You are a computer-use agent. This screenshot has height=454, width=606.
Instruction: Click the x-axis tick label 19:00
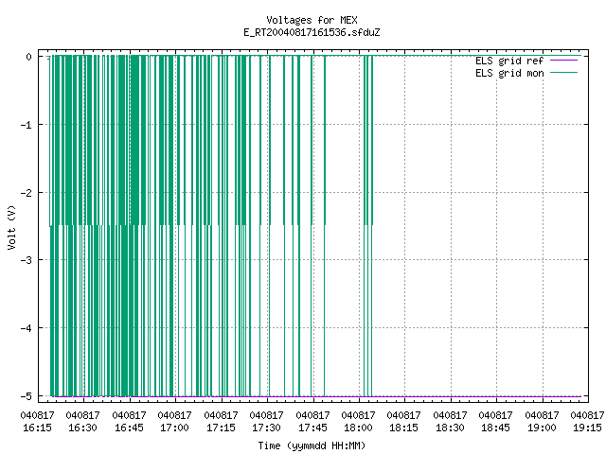point(542,428)
